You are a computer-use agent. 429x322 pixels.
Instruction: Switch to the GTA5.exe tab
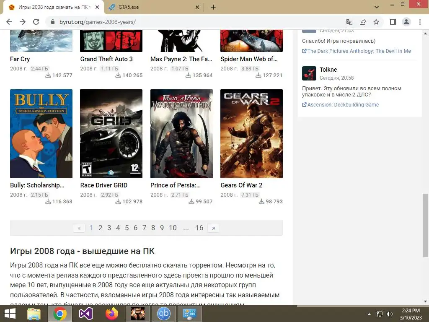coord(153,7)
